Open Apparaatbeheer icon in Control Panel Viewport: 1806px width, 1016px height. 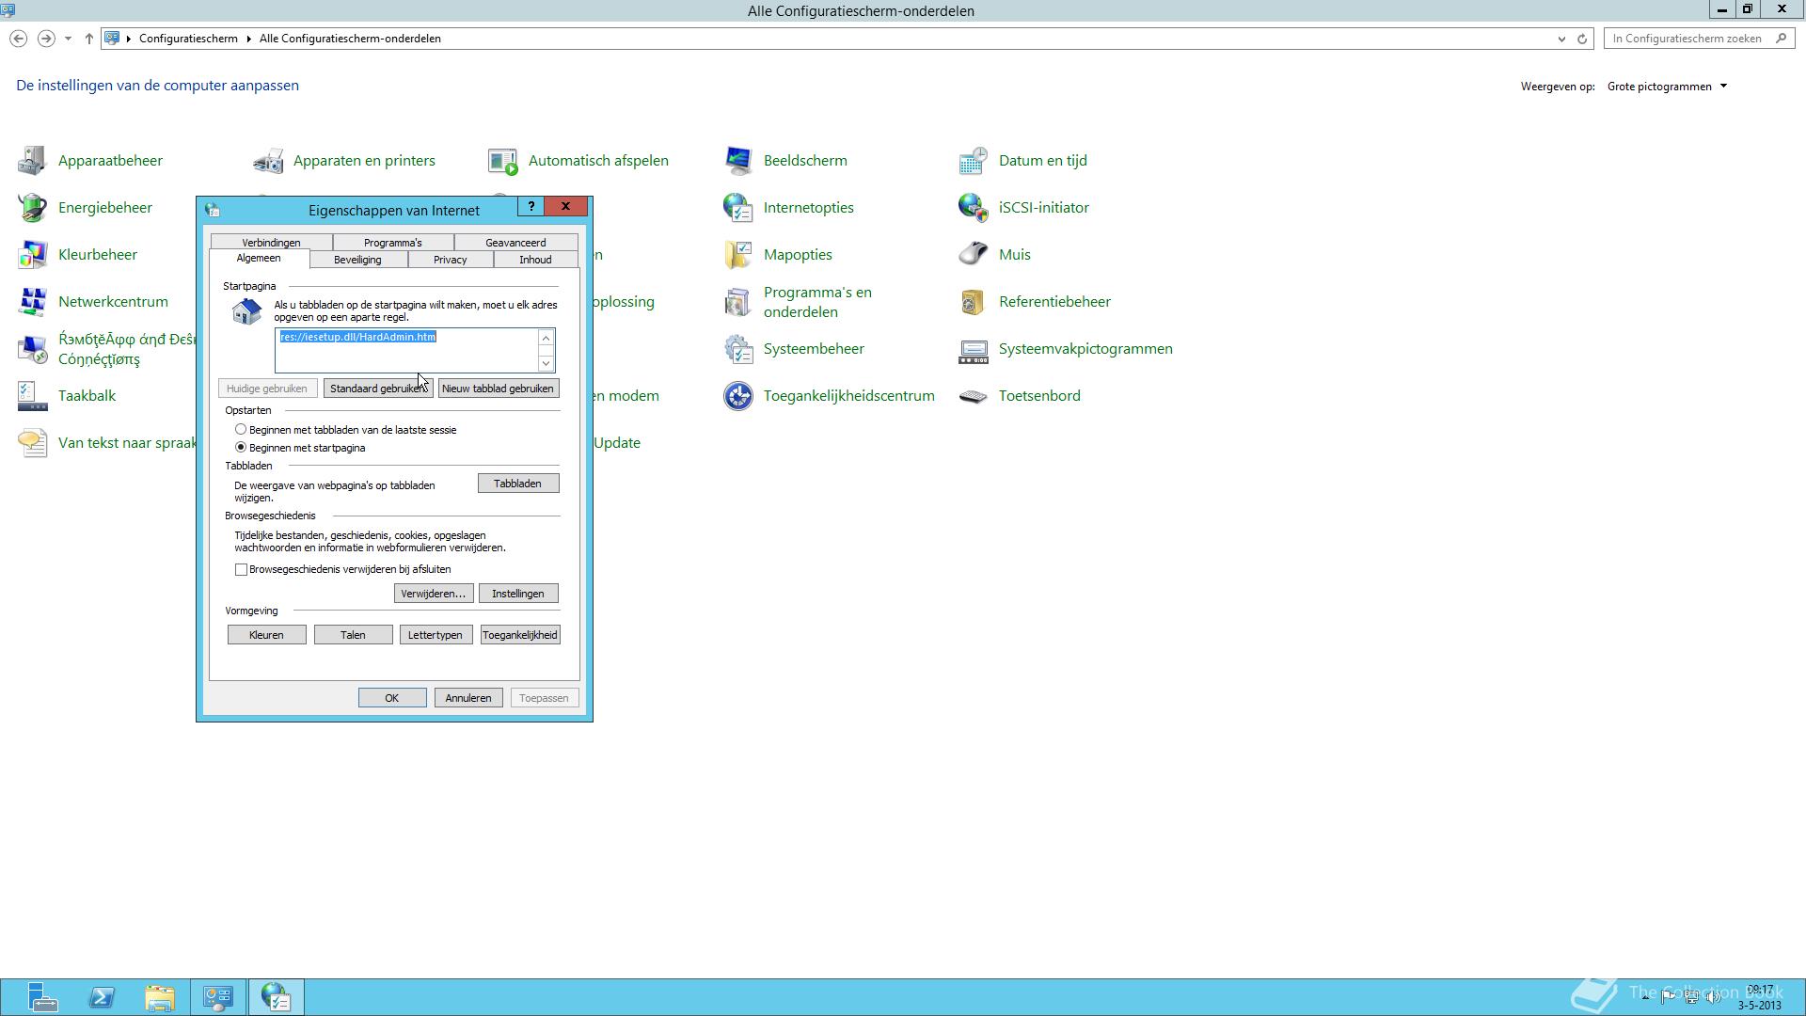[32, 161]
